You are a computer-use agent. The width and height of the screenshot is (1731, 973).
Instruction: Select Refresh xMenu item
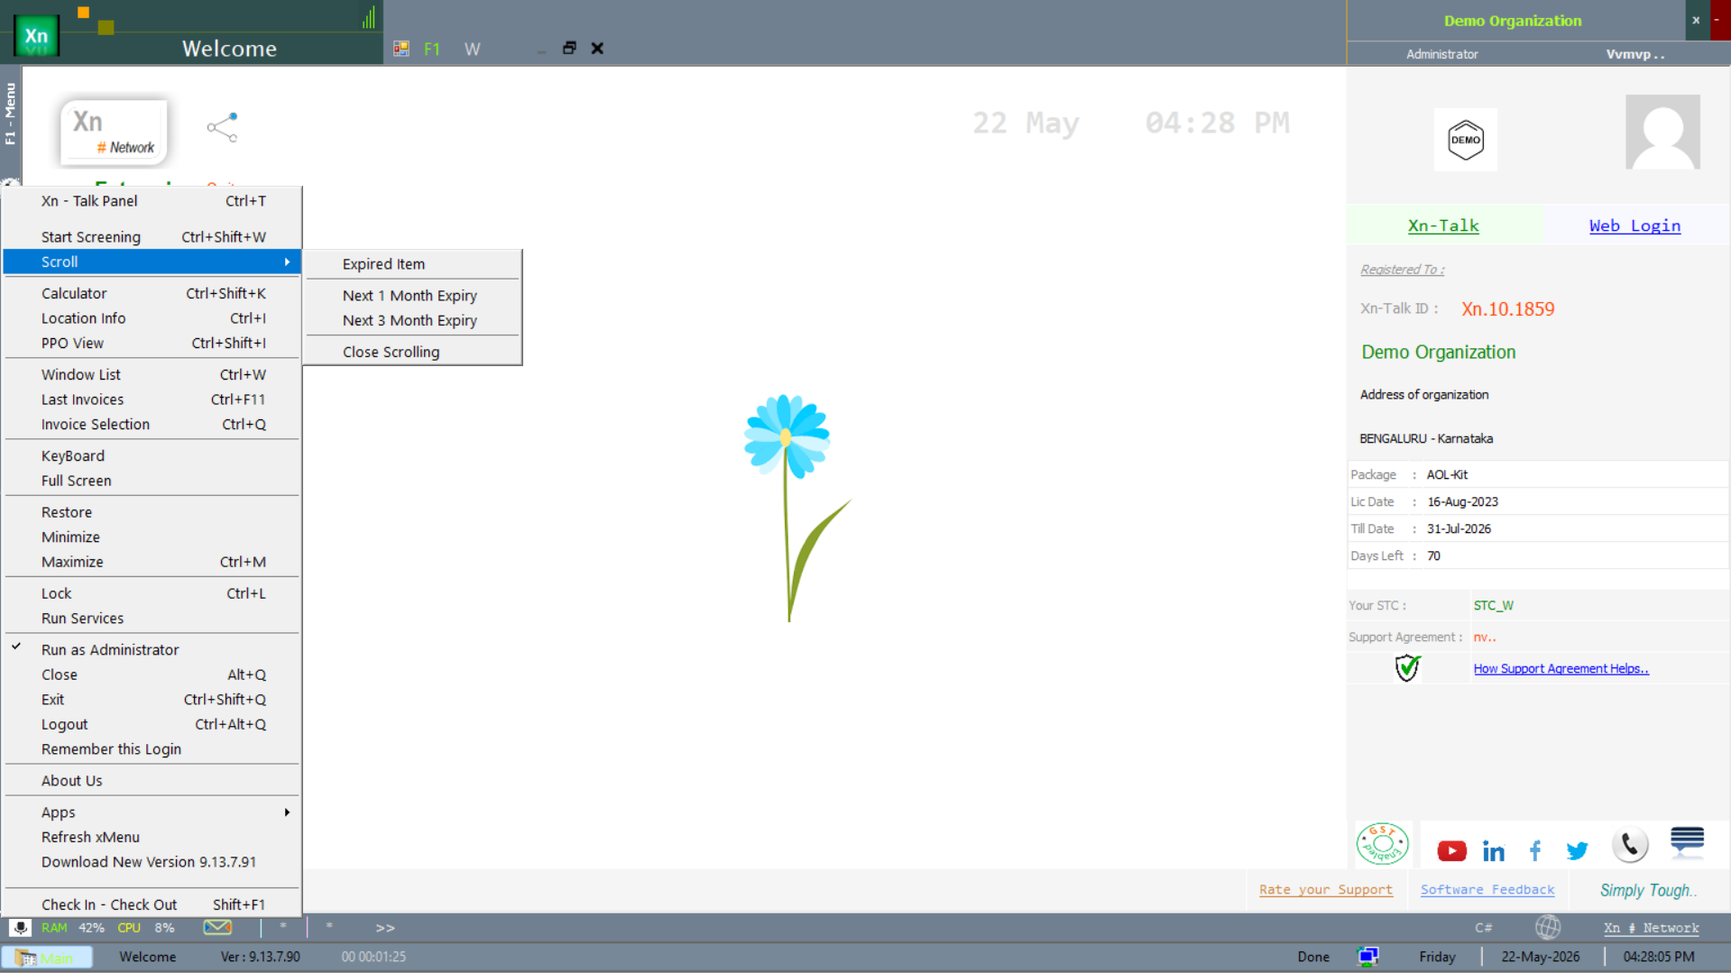coord(152,837)
